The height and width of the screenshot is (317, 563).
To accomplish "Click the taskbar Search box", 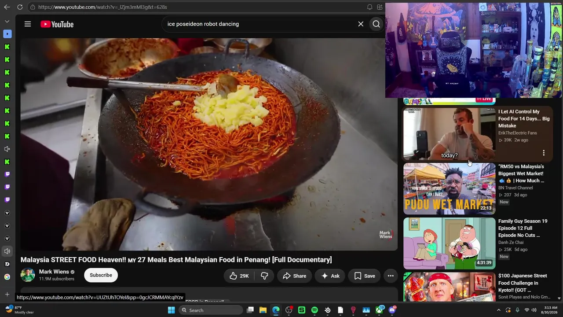I will (211, 310).
